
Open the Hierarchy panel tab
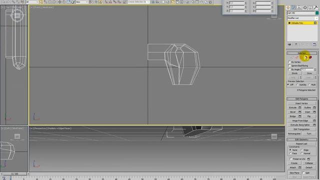[x=299, y=8]
